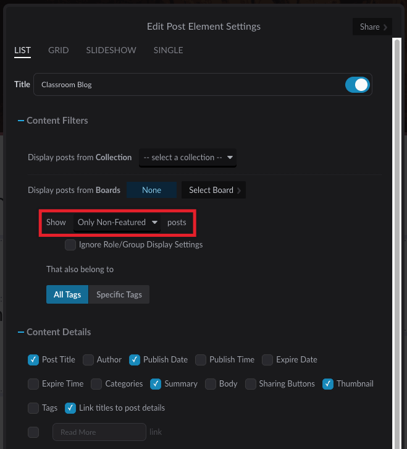Click the Read More link text field

(x=99, y=432)
